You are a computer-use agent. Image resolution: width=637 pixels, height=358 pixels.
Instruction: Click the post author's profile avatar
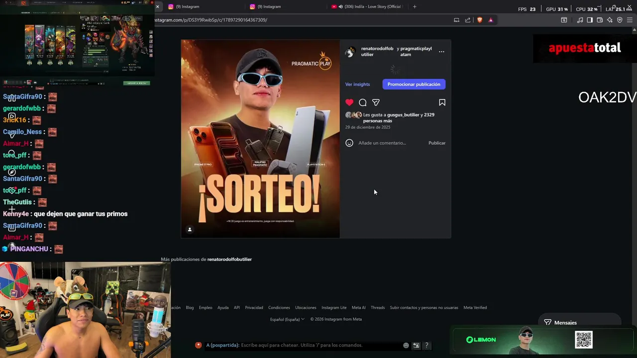point(350,51)
